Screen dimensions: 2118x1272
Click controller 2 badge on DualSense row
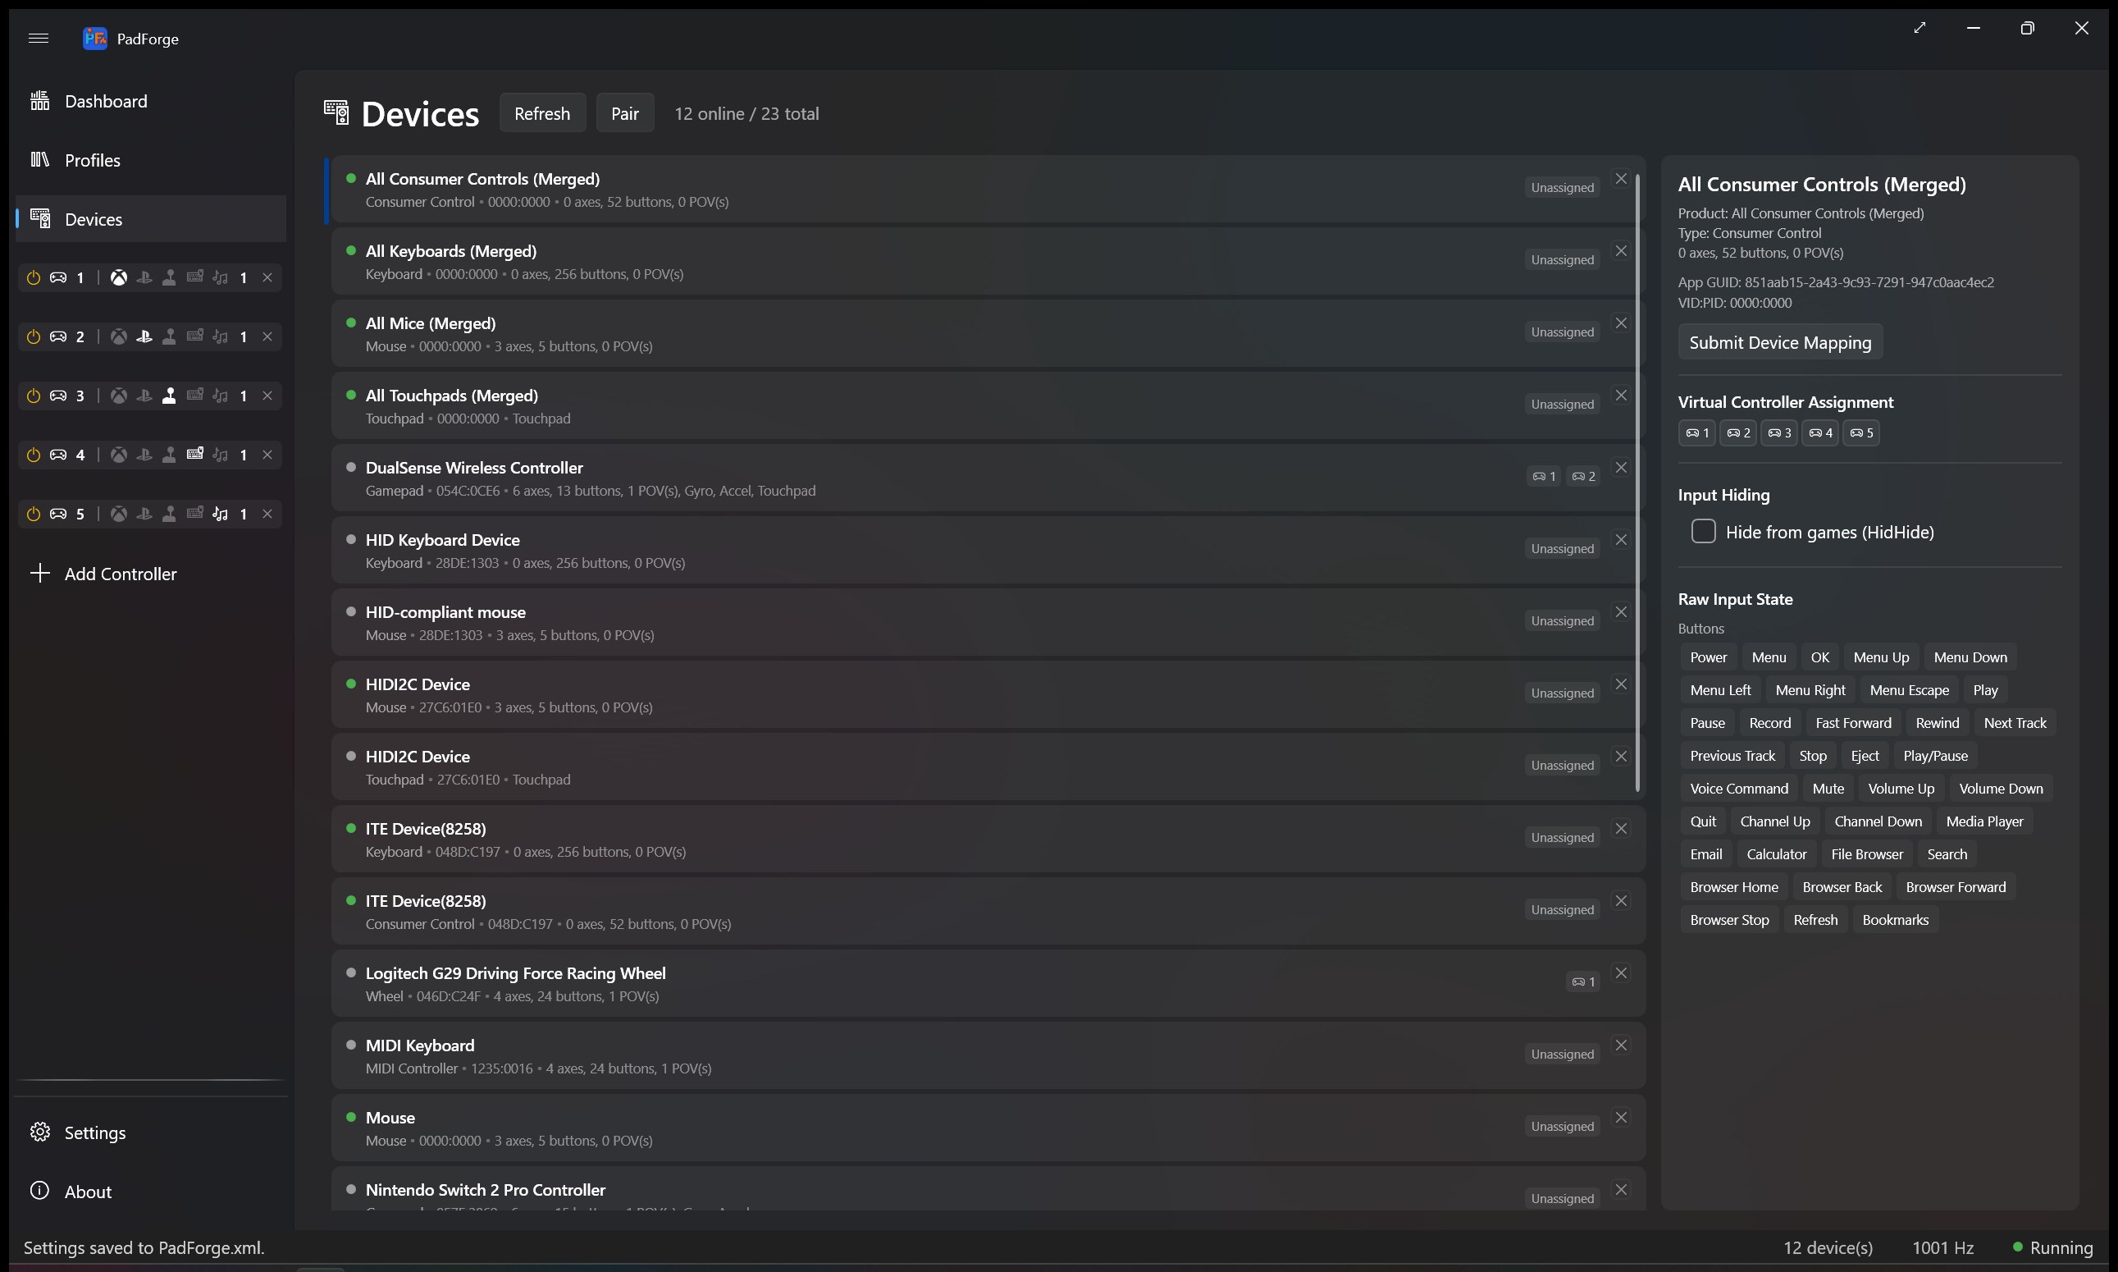pos(1583,477)
